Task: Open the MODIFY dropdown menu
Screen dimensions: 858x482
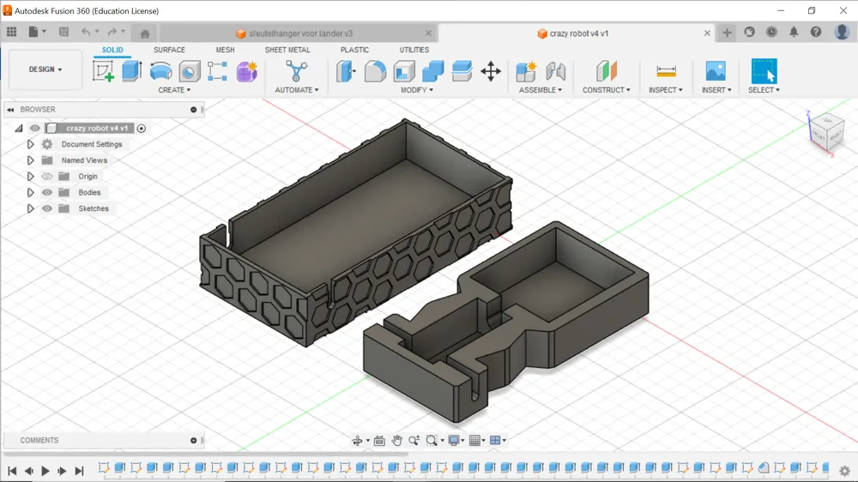Action: [416, 90]
